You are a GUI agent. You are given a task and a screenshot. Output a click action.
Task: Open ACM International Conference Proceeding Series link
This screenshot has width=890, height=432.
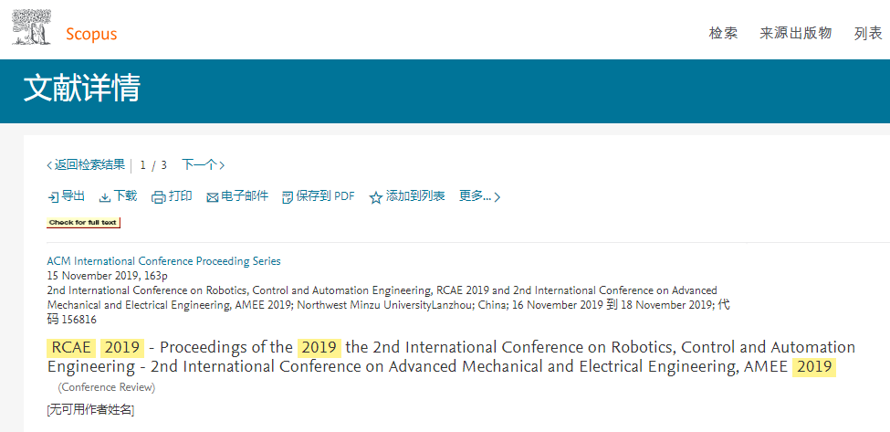(x=163, y=261)
